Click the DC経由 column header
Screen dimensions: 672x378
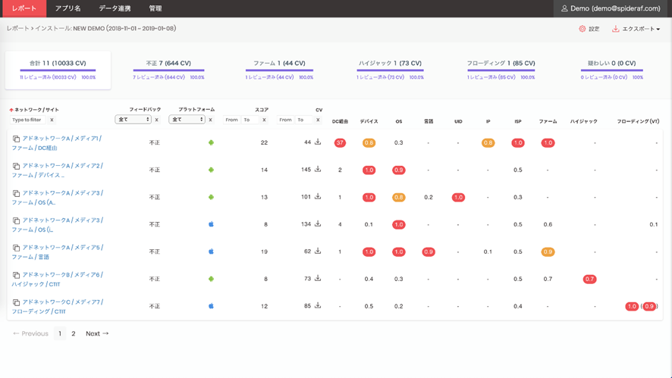click(x=340, y=121)
